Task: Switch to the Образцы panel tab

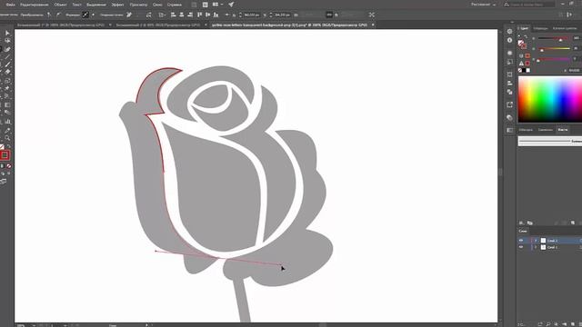Action: tap(540, 28)
